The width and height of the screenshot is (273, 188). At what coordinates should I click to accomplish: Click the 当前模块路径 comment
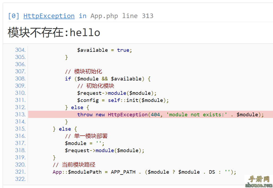(x=74, y=165)
